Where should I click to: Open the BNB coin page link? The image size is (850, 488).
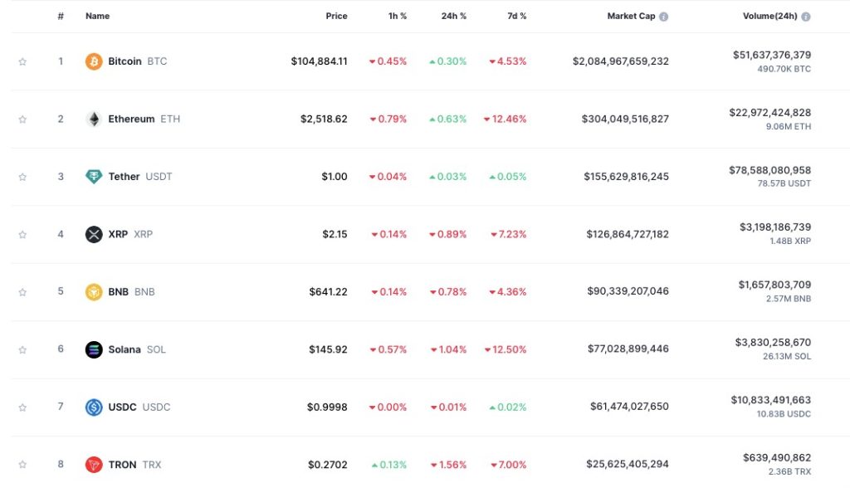pyautogui.click(x=132, y=291)
